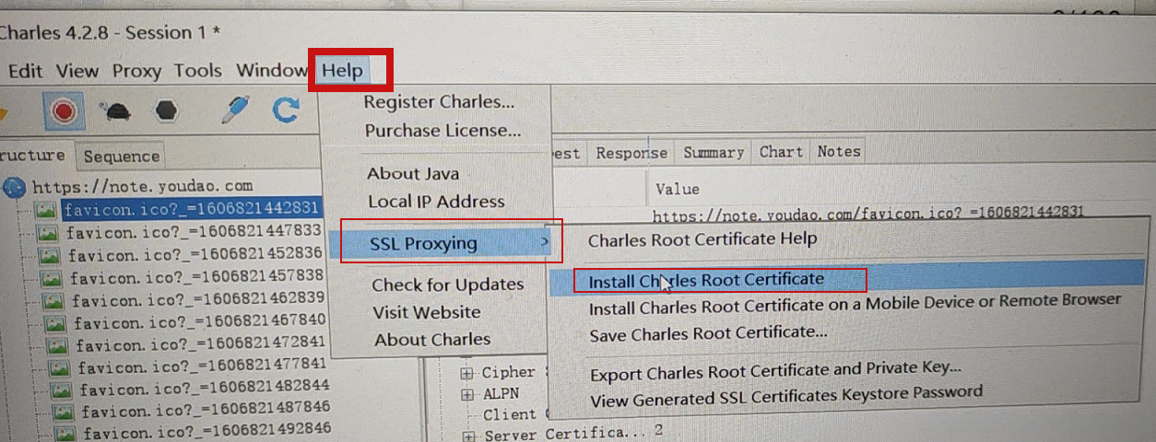The height and width of the screenshot is (442, 1156).
Task: Choose View Generated SSL Certificates Keystore Password
Action: click(785, 397)
